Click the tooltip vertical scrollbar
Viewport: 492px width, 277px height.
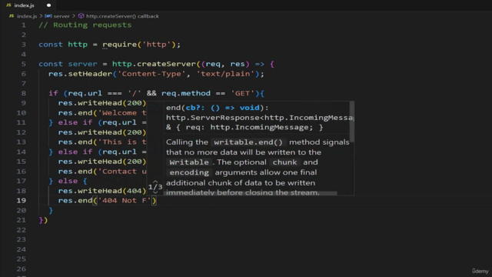352,122
